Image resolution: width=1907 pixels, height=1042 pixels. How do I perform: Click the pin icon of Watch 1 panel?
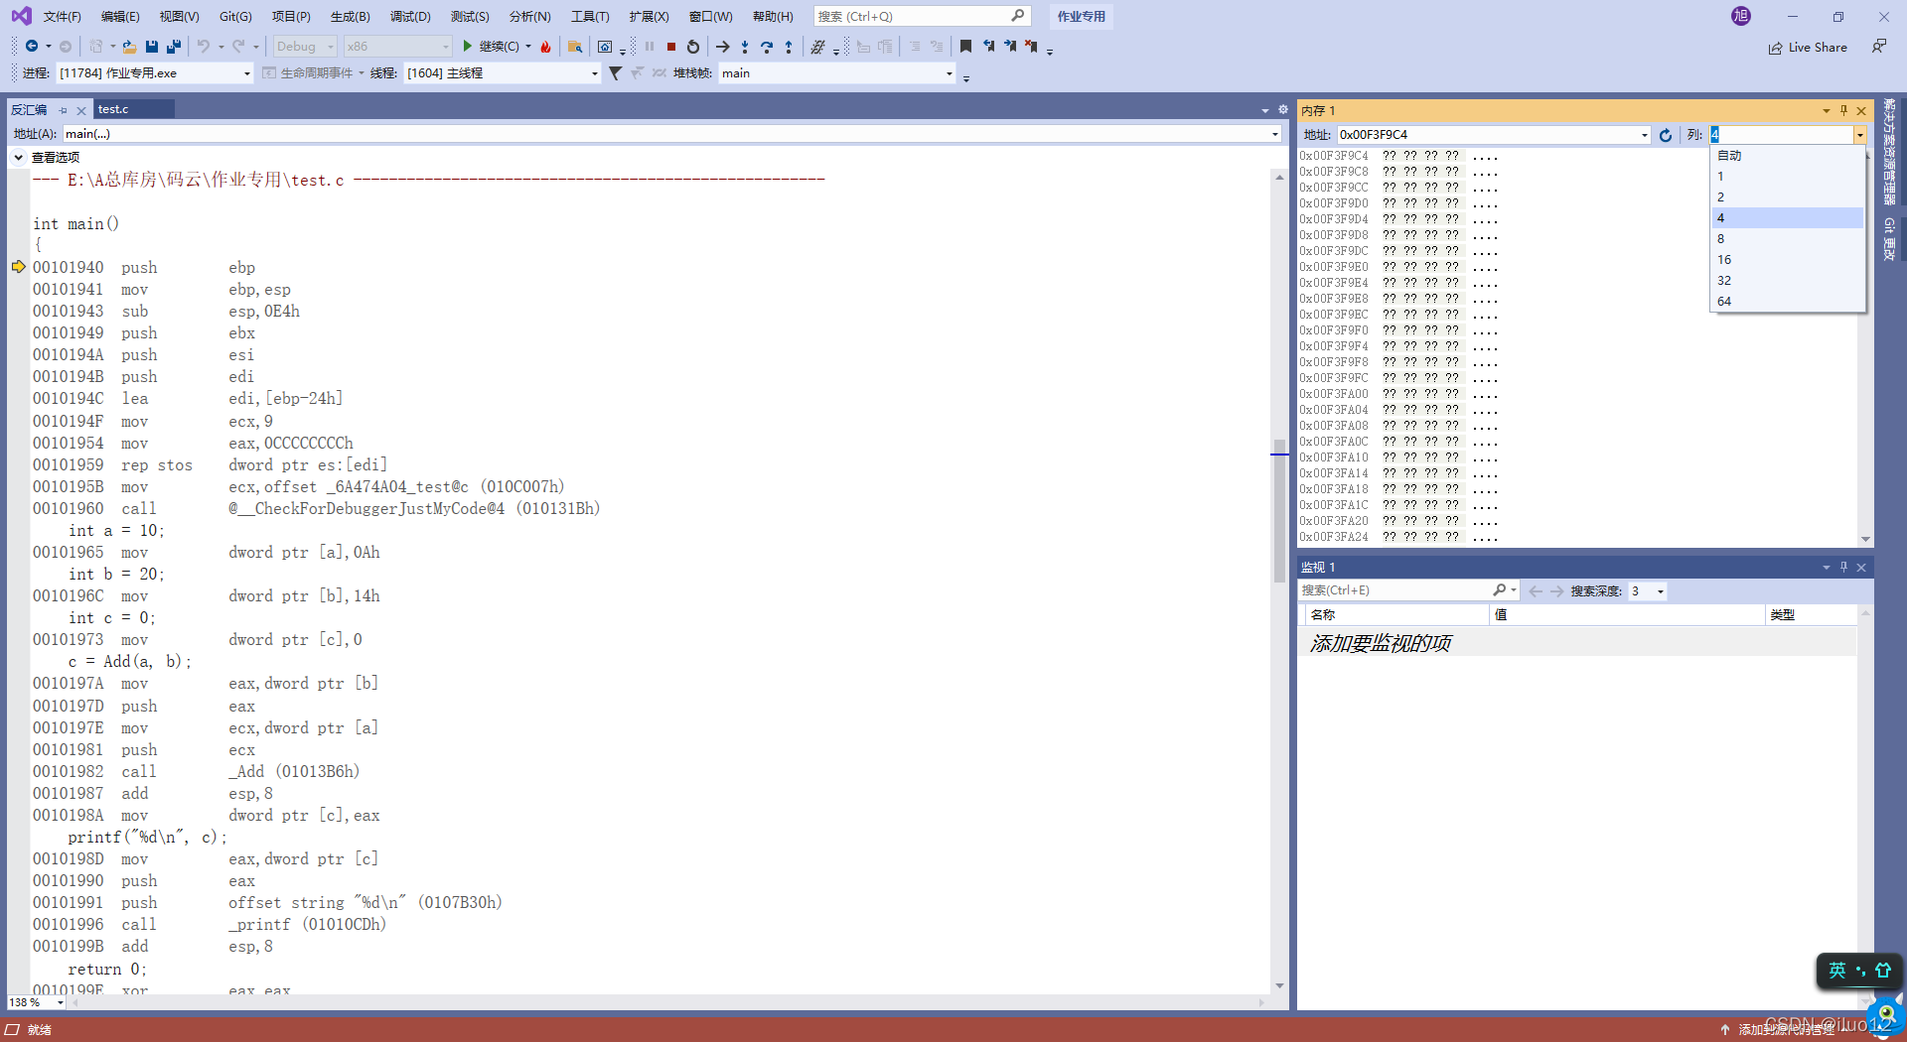click(1843, 568)
